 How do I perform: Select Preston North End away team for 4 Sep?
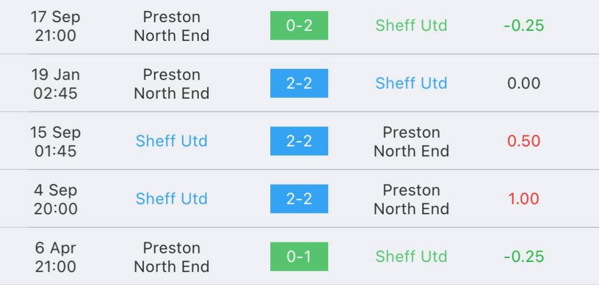[411, 199]
